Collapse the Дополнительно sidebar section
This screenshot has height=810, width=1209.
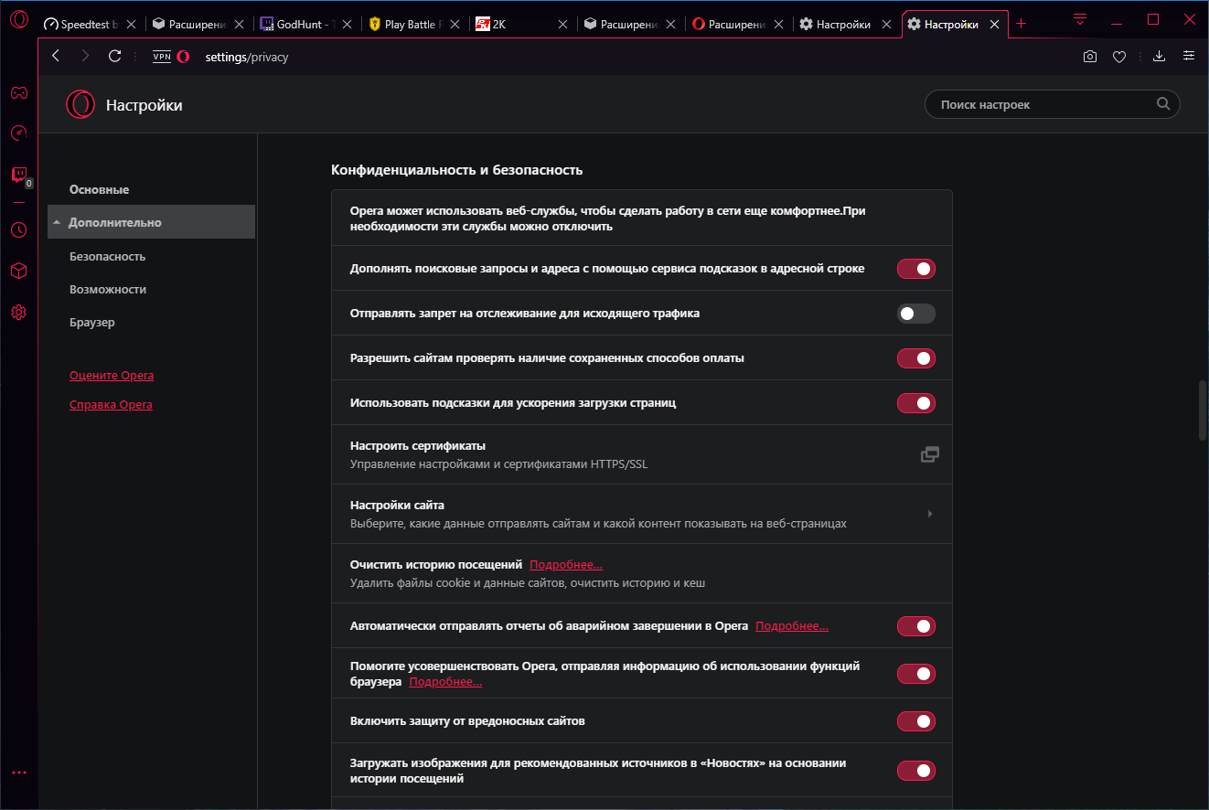point(151,222)
